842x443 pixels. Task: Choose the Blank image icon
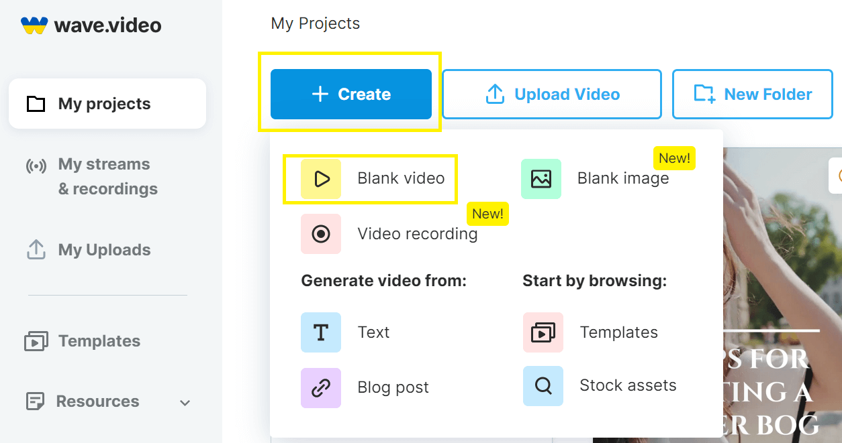541,179
